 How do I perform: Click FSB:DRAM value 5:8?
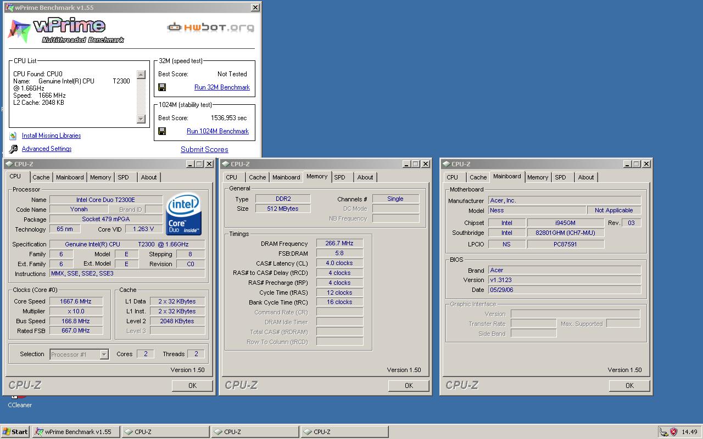coord(339,254)
